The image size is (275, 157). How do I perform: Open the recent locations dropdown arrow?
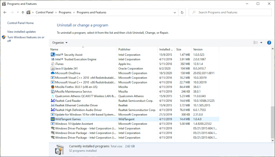point(18,12)
